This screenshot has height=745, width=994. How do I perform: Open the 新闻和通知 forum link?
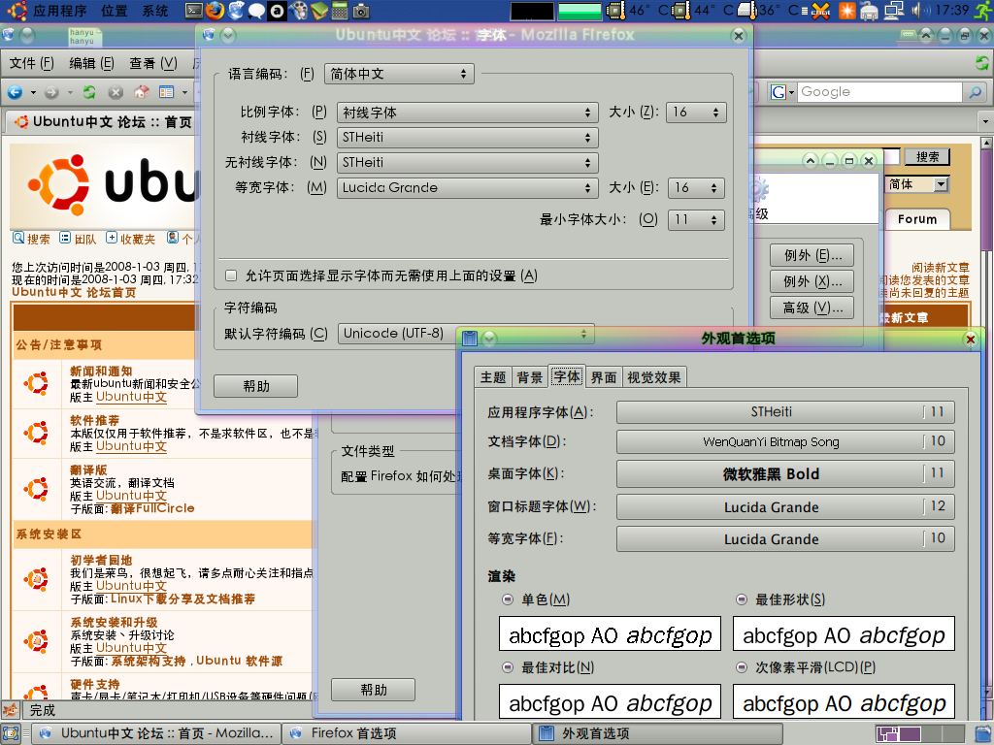coord(101,371)
